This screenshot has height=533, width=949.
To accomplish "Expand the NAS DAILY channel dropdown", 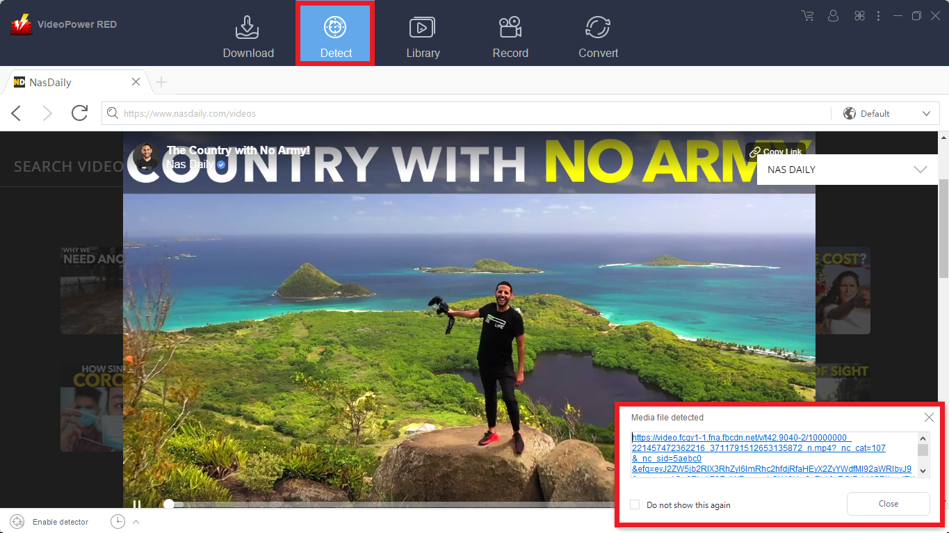I will point(920,169).
